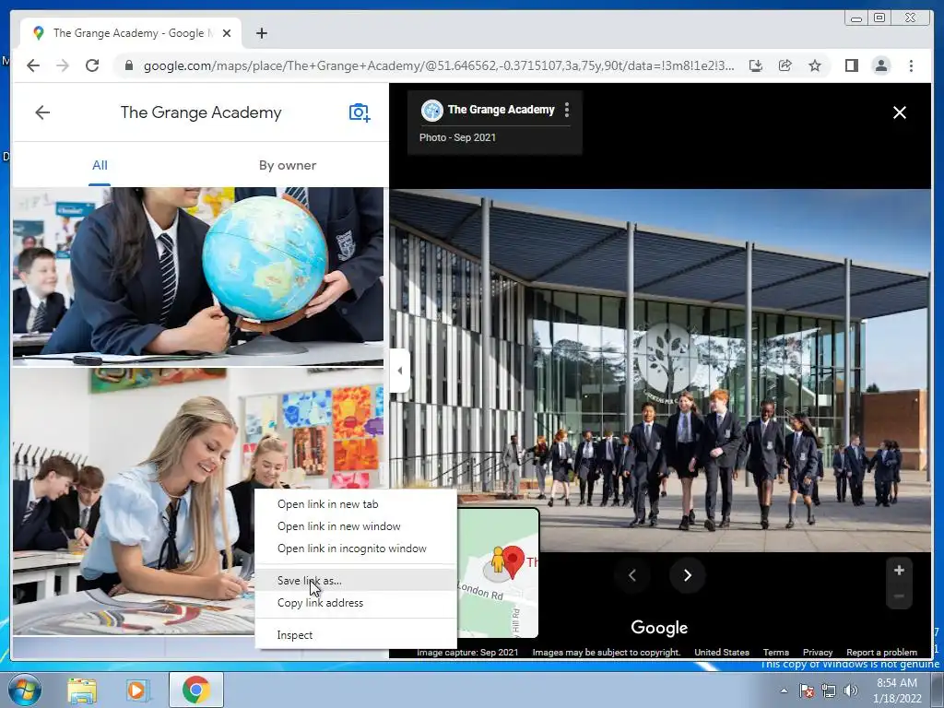Open the Chrome profile avatar
Viewport: 944px width, 708px height.
pyautogui.click(x=880, y=65)
